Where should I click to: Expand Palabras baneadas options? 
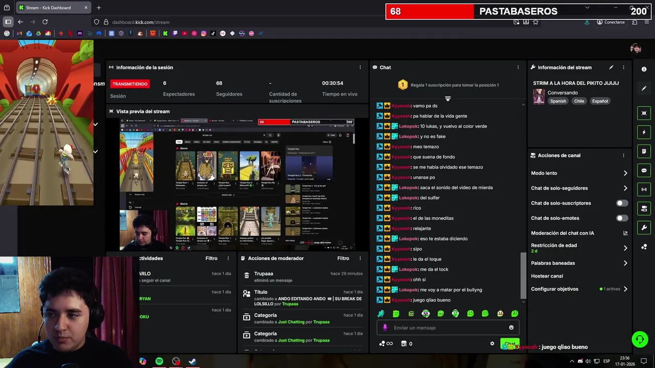point(625,263)
